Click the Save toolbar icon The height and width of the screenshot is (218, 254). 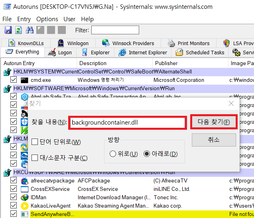point(8,30)
